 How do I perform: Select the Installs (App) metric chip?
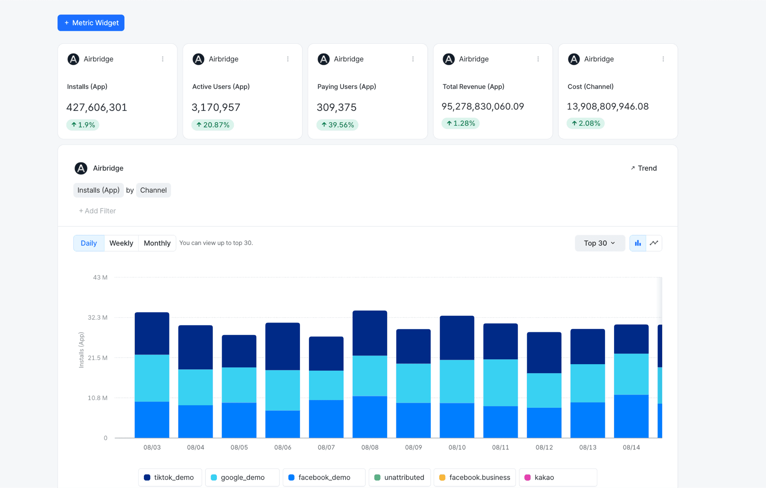pyautogui.click(x=98, y=190)
